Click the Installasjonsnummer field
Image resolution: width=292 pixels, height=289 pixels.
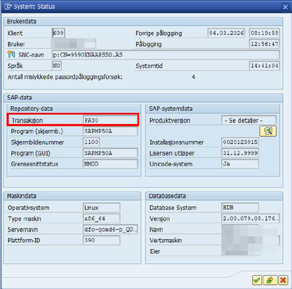pos(240,142)
